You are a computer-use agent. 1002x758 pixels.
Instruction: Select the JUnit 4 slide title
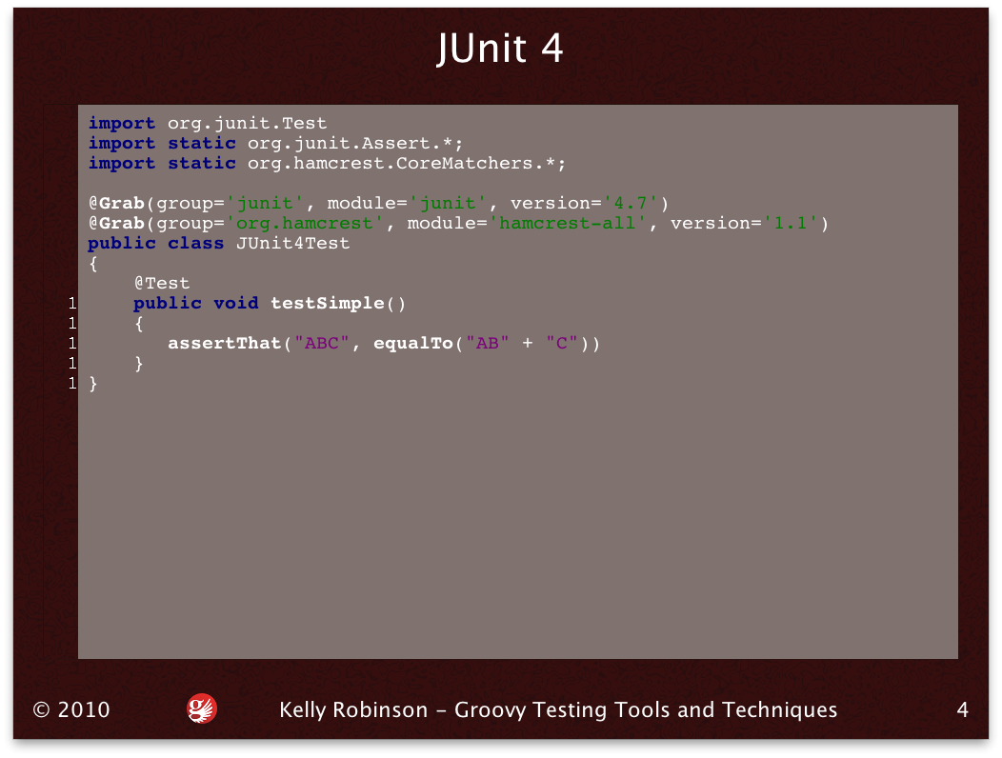click(x=500, y=49)
